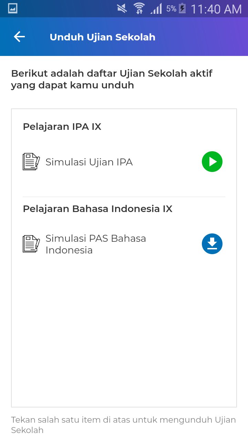Image resolution: width=248 pixels, height=442 pixels.
Task: Tap the charging battery icon
Action: tap(182, 9)
